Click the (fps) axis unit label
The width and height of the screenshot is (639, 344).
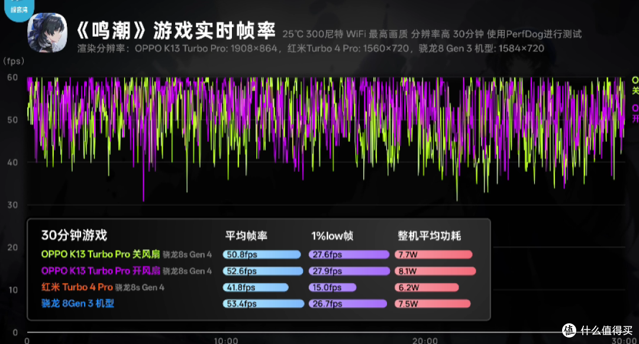pyautogui.click(x=14, y=61)
